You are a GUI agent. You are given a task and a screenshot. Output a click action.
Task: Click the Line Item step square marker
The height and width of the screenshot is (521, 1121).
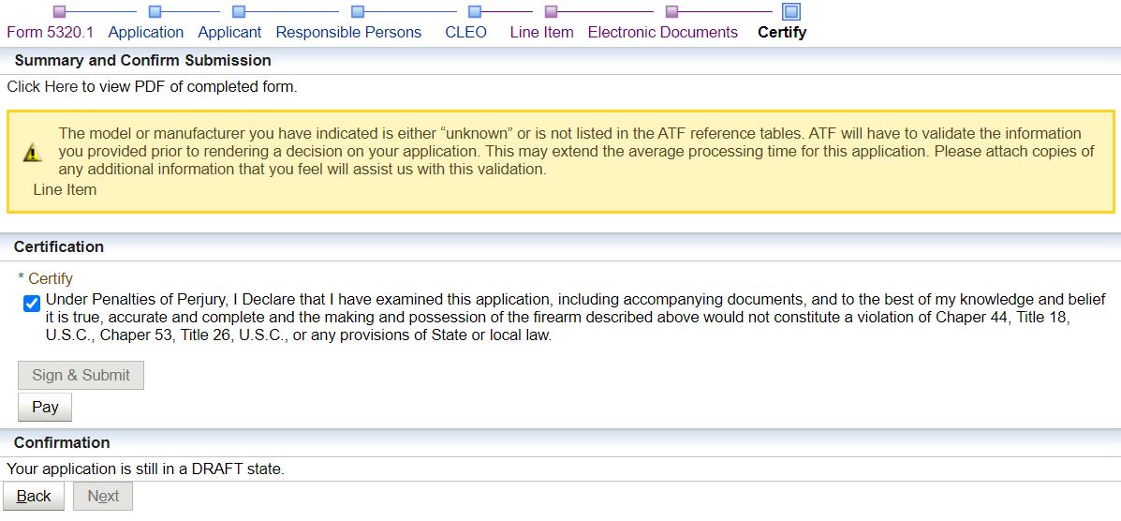(x=551, y=11)
